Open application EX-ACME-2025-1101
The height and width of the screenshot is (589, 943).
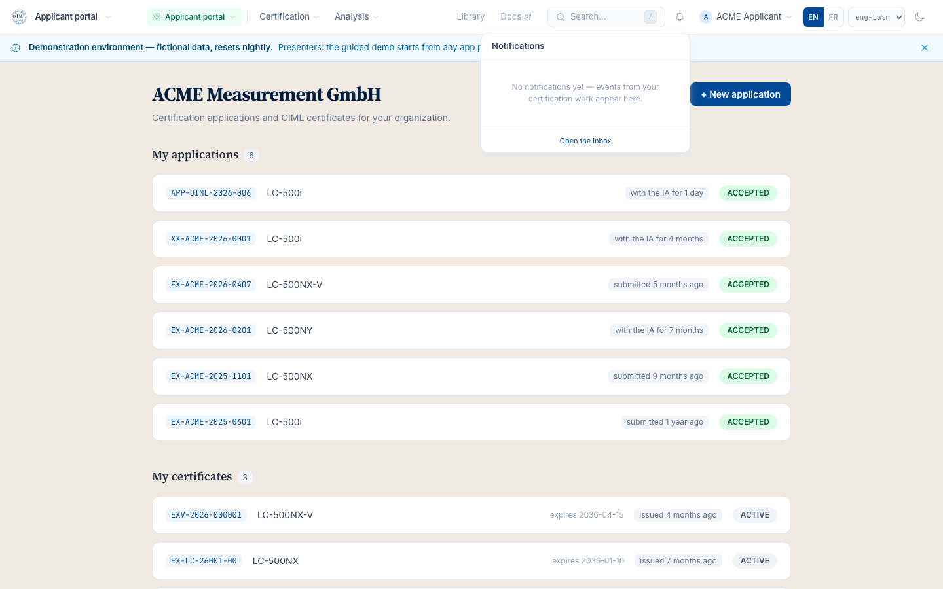(471, 376)
